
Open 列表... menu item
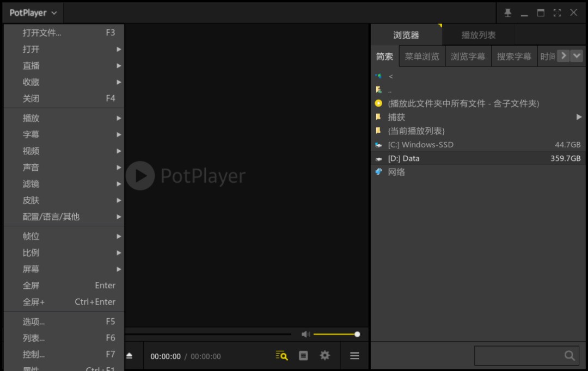(x=64, y=338)
